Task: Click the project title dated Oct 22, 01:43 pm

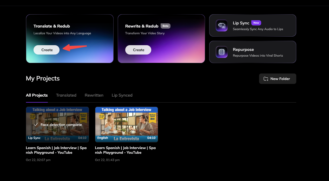Action: click(125, 150)
